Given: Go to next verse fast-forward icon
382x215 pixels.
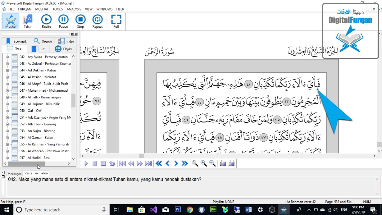Looking at the screenshot, I should 139,163.
